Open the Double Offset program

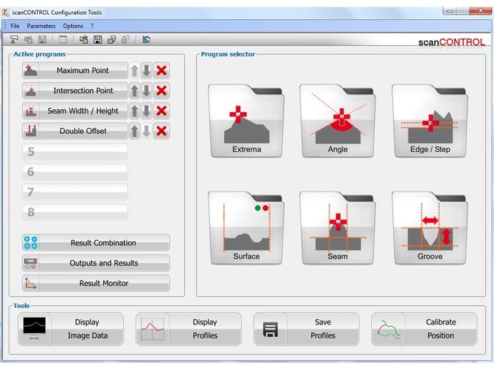click(75, 131)
